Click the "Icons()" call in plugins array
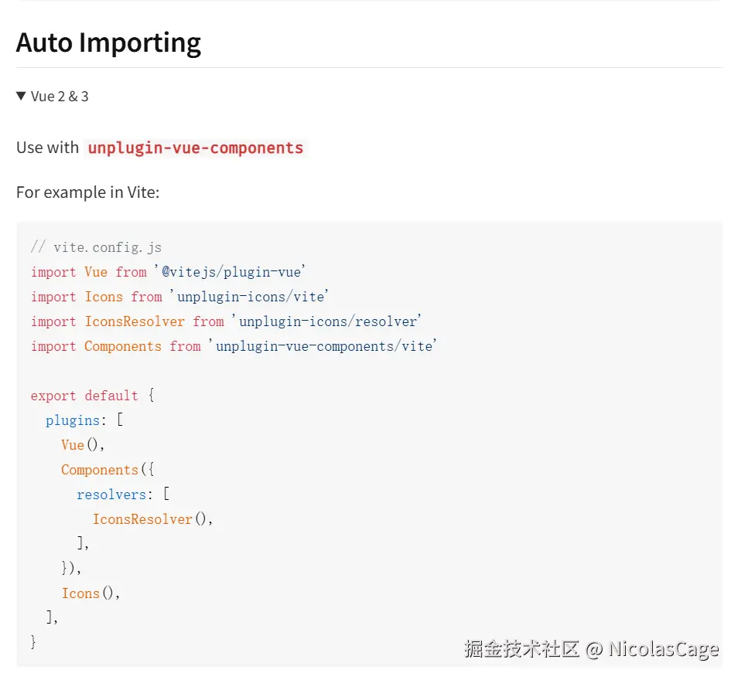The height and width of the screenshot is (680, 738). pos(91,593)
